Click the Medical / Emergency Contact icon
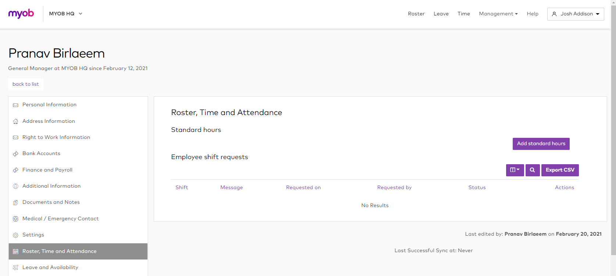Screen dimensions: 616x276 pyautogui.click(x=15, y=219)
